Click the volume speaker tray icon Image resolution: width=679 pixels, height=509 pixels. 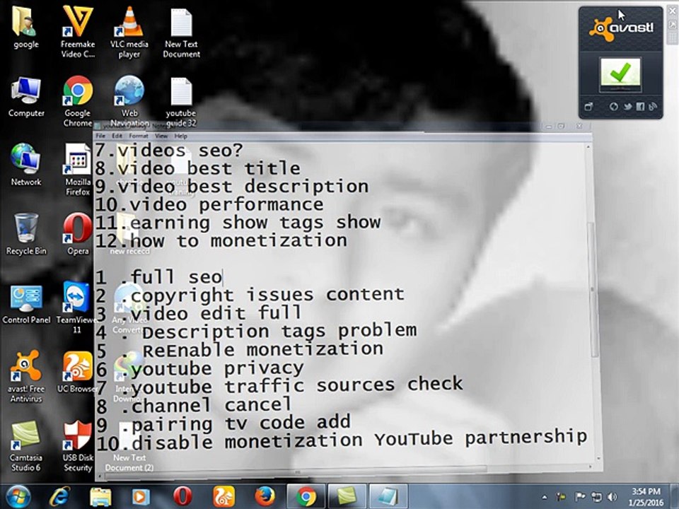point(612,497)
